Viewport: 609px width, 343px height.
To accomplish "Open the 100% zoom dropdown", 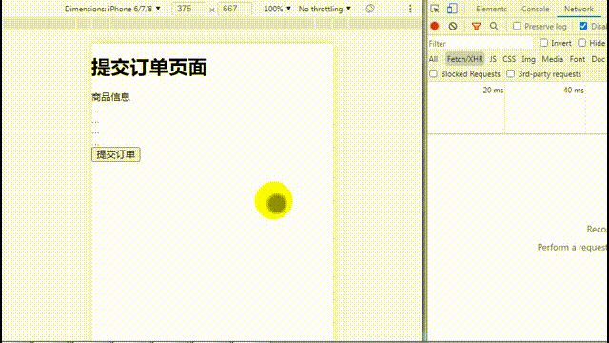I will pos(277,9).
